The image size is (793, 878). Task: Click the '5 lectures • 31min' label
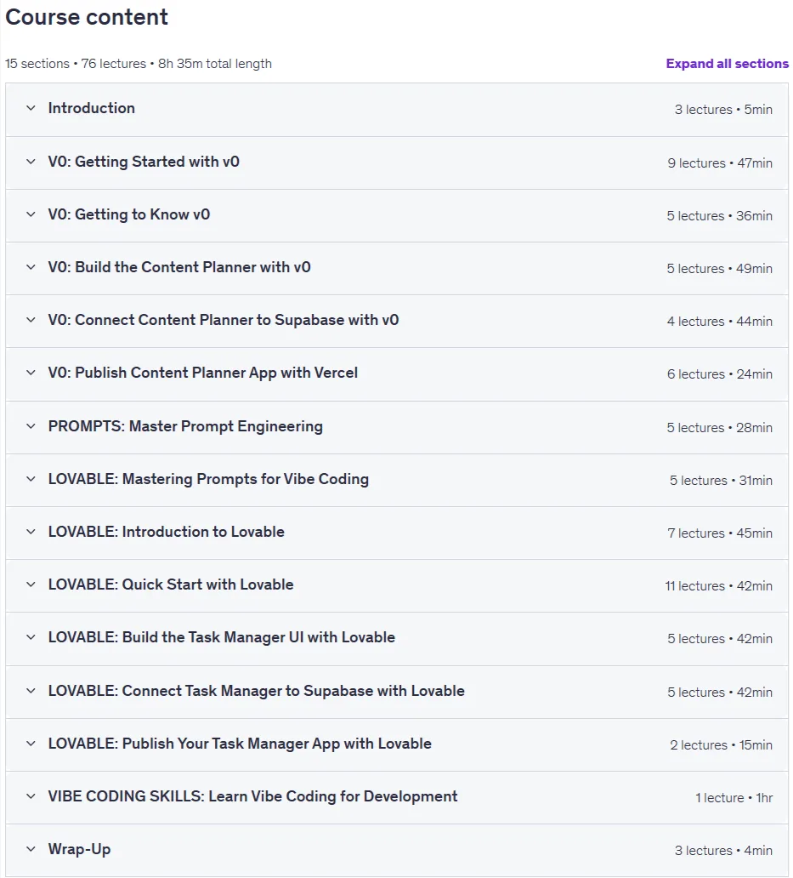pos(721,480)
